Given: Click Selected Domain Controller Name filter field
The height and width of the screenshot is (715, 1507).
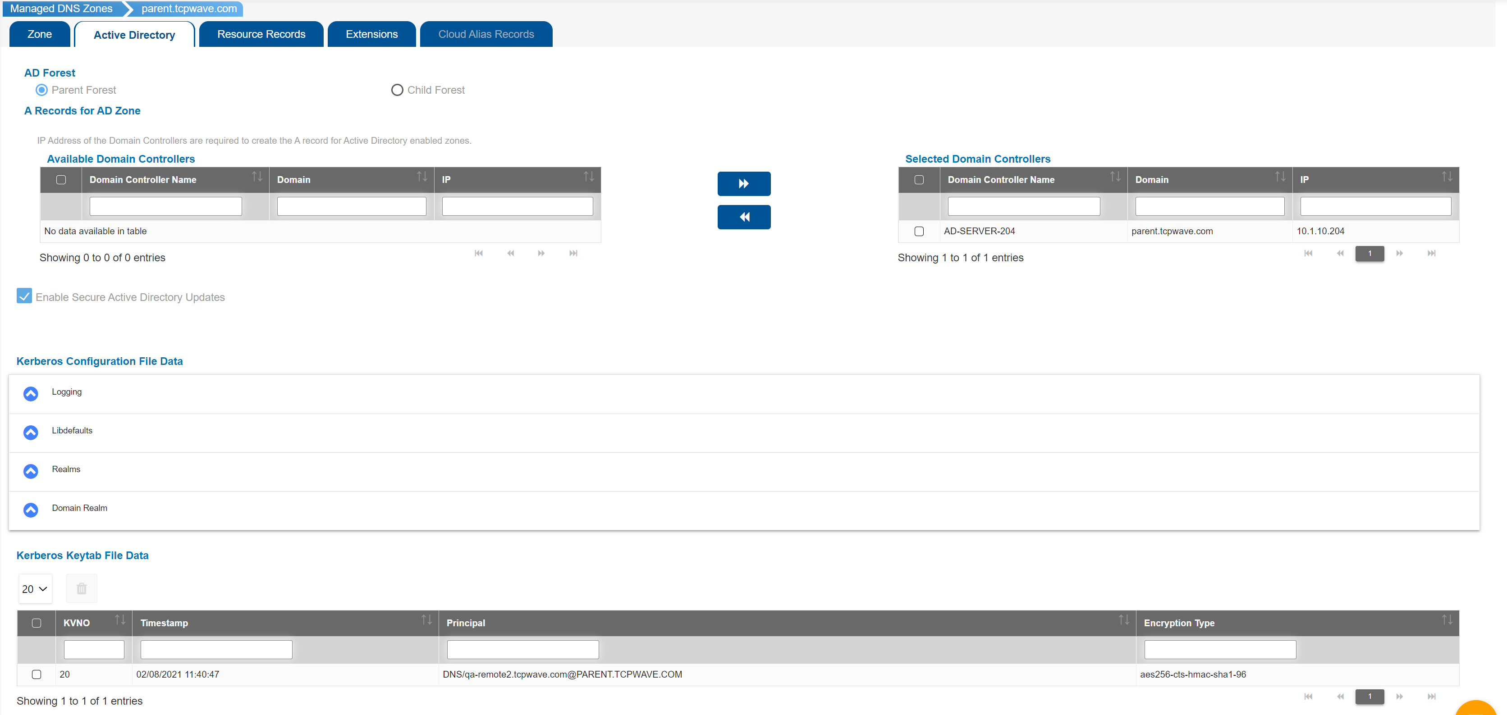Looking at the screenshot, I should click(x=1024, y=206).
